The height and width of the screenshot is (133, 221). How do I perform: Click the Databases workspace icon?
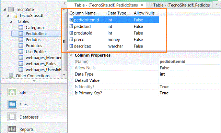click(12, 117)
